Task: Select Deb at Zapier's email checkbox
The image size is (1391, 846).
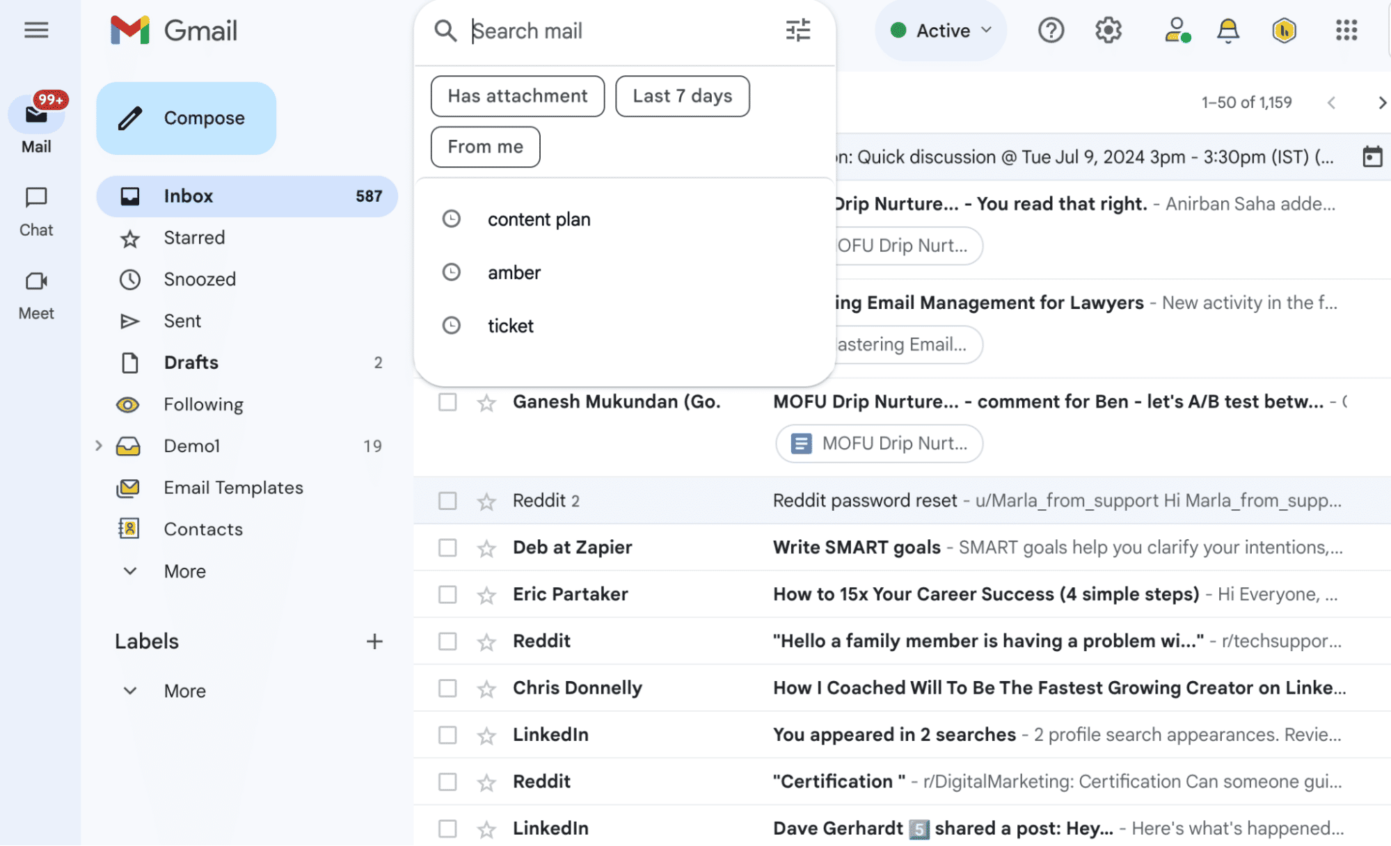Action: point(446,548)
